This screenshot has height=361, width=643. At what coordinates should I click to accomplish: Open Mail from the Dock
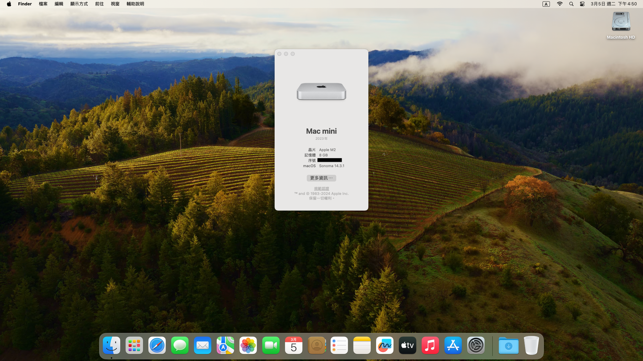[203, 345]
